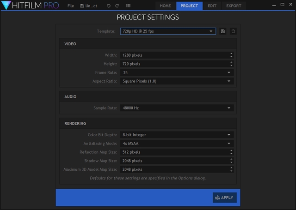Open the Template dropdown

tap(167, 31)
